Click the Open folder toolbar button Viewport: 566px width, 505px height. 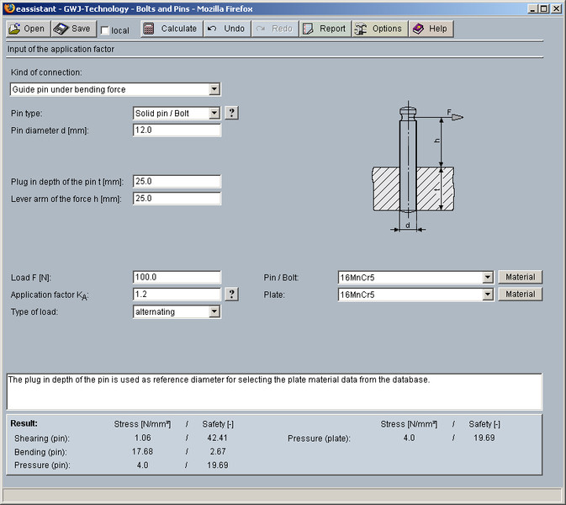27,29
